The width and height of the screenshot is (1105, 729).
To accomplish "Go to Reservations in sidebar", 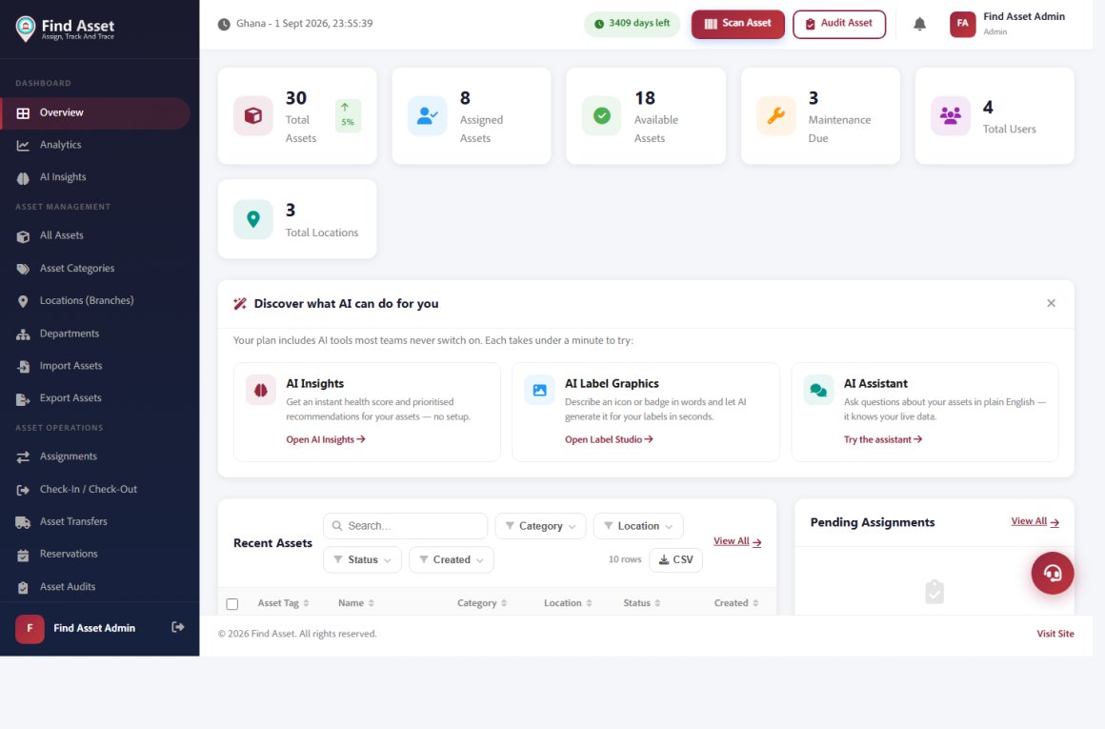I will (95, 555).
